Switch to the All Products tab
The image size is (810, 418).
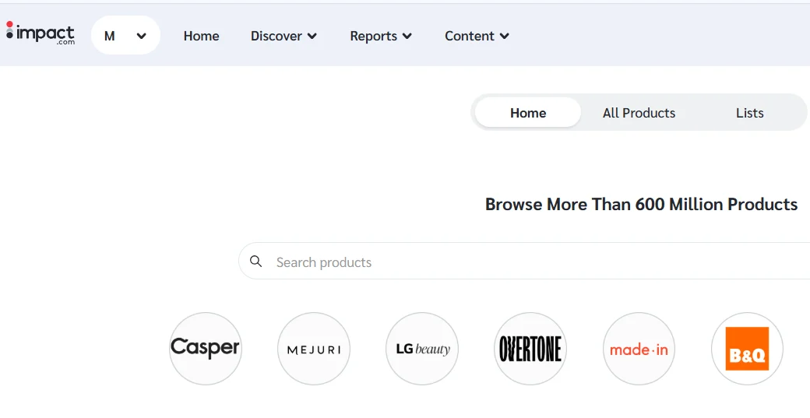point(639,113)
